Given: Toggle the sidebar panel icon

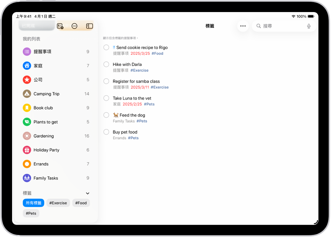Looking at the screenshot, I should pos(89,26).
